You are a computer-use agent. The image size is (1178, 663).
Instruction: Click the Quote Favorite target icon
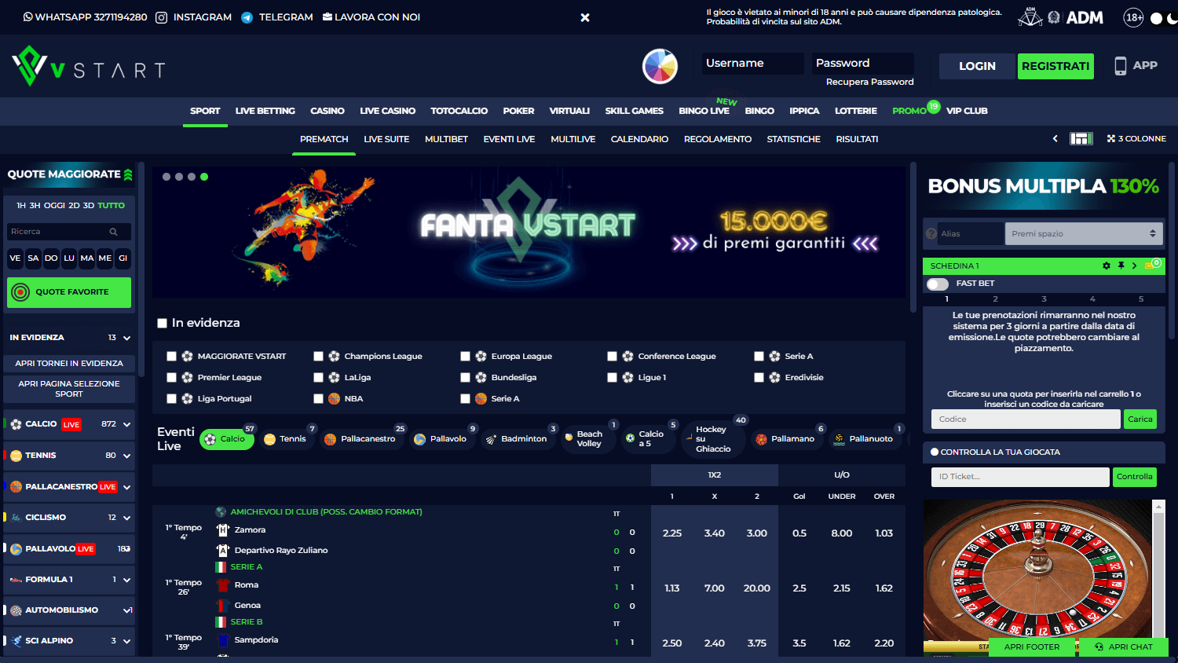21,292
